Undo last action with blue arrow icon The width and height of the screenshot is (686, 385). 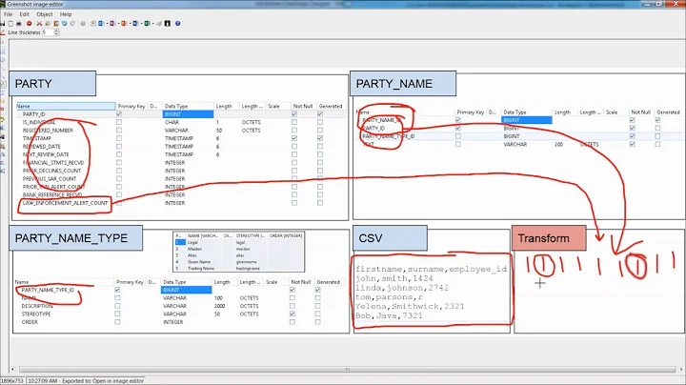65,24
